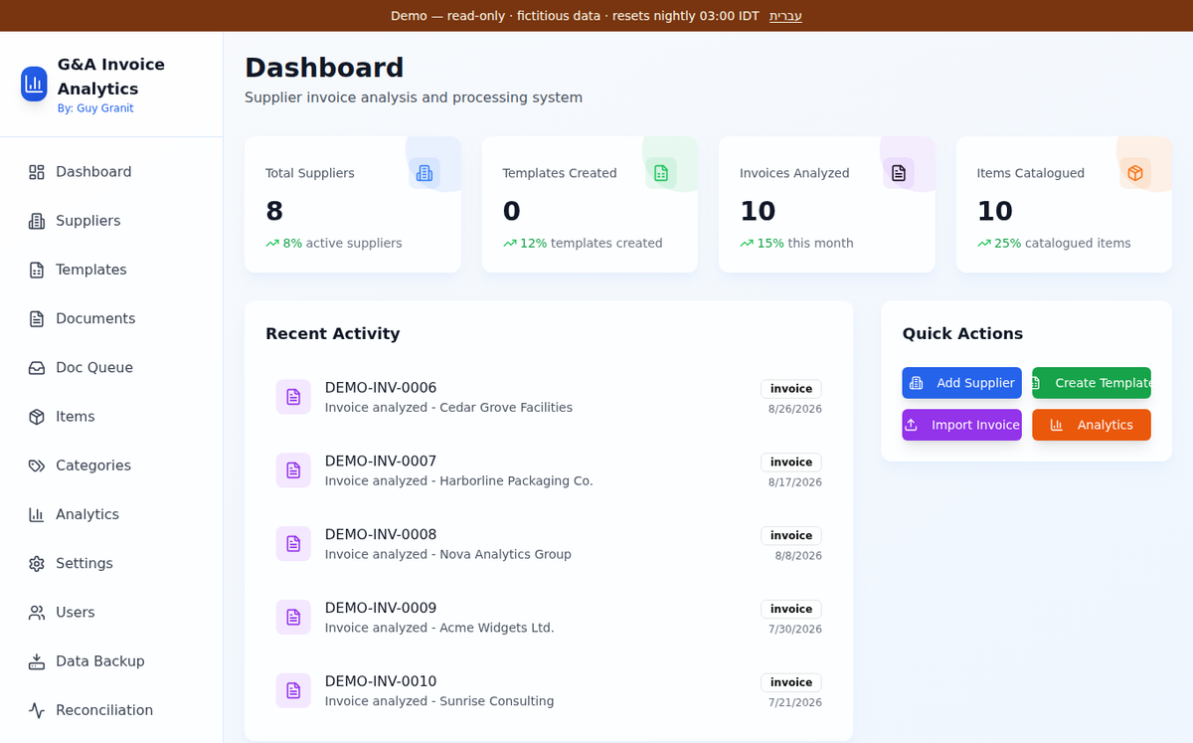Click the document icon beside DEMO-INV-0006
Viewport: 1193px width, 743px height.
click(293, 397)
